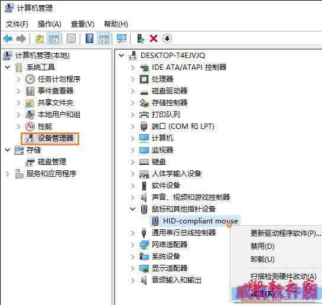The height and width of the screenshot is (305, 322).
Task: Collapse the 系统工具 node in left tree
Action: coord(8,67)
